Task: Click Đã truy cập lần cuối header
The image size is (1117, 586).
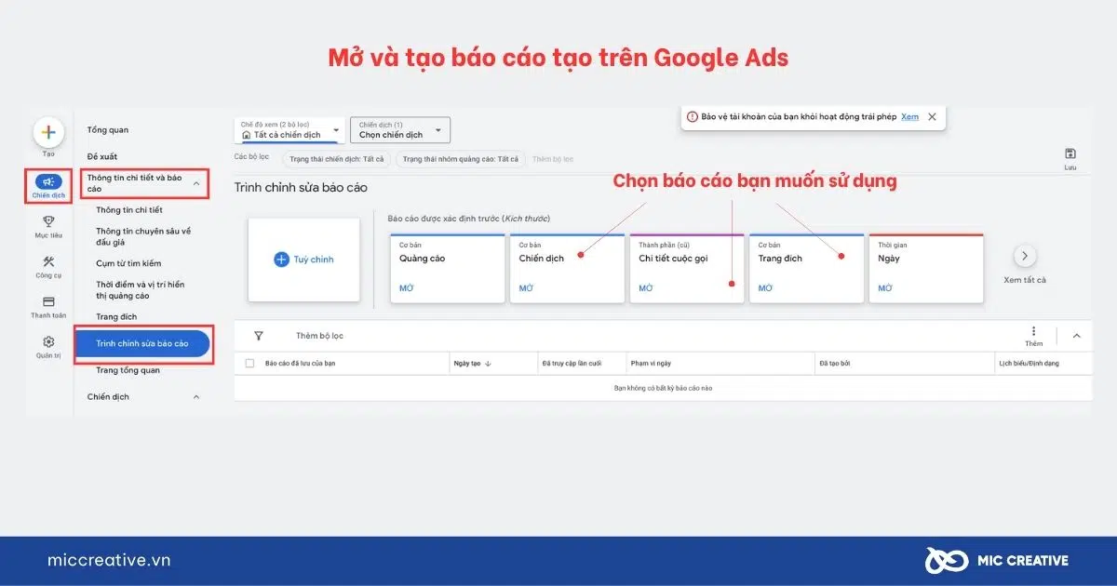Action: click(x=572, y=364)
